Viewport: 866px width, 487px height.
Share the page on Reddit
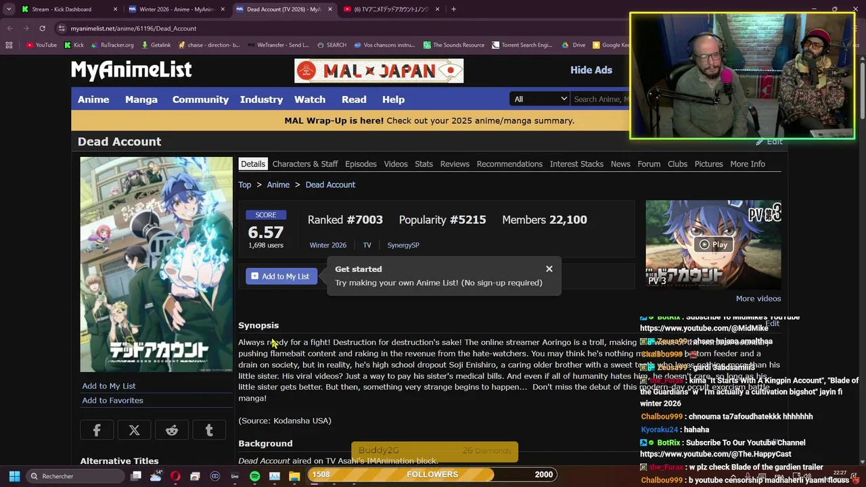click(172, 430)
